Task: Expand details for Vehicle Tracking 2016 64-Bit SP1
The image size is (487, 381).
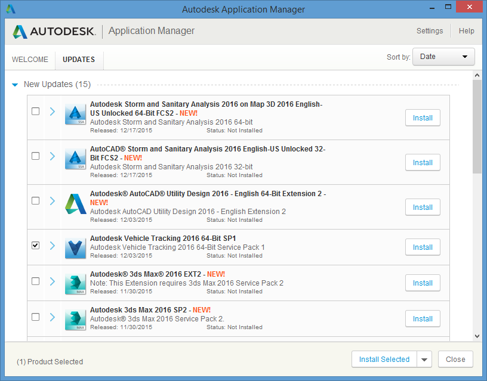Action: pos(53,246)
